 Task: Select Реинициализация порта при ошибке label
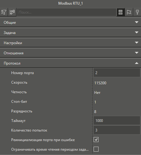[x=43, y=140]
